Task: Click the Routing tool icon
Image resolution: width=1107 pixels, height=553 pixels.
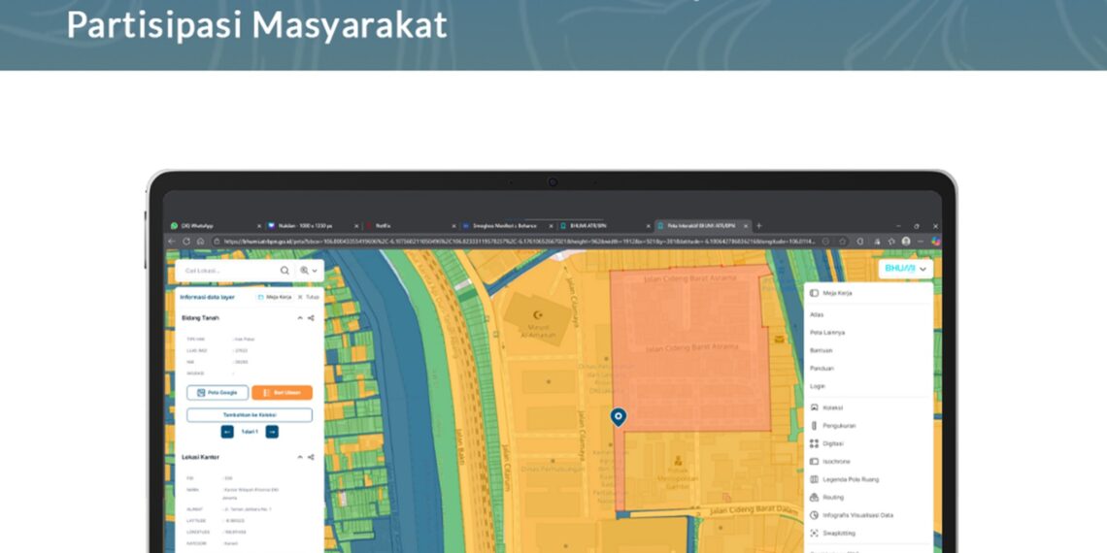Action: [x=814, y=498]
